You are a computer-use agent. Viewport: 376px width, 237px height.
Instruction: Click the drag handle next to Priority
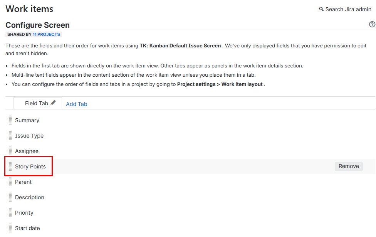tap(10, 213)
